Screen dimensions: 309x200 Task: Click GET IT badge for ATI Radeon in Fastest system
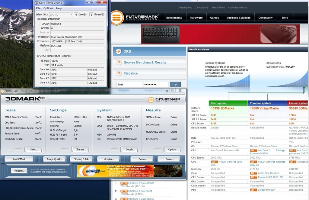(293, 162)
